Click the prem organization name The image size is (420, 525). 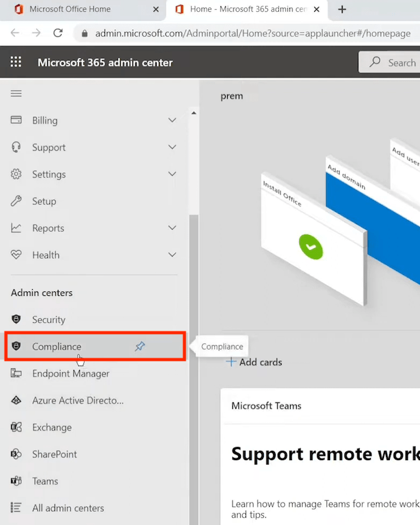coord(232,96)
